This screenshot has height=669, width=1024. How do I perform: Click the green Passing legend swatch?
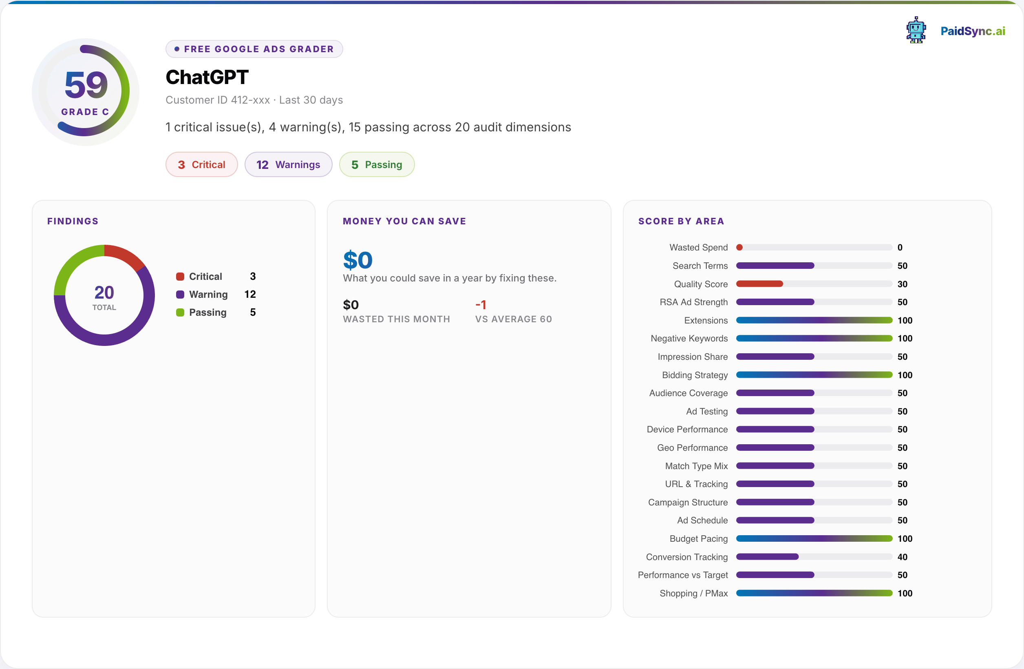tap(180, 312)
